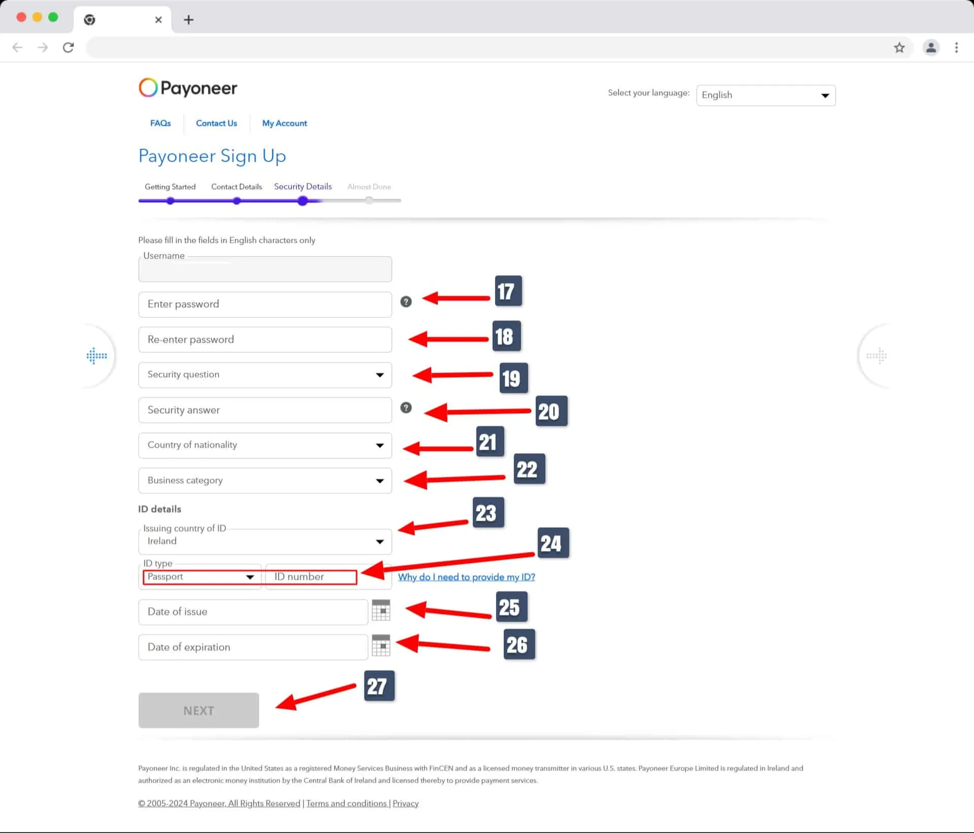Expand the Country of nationality dropdown
Viewport: 974px width, 833px height.
point(265,445)
